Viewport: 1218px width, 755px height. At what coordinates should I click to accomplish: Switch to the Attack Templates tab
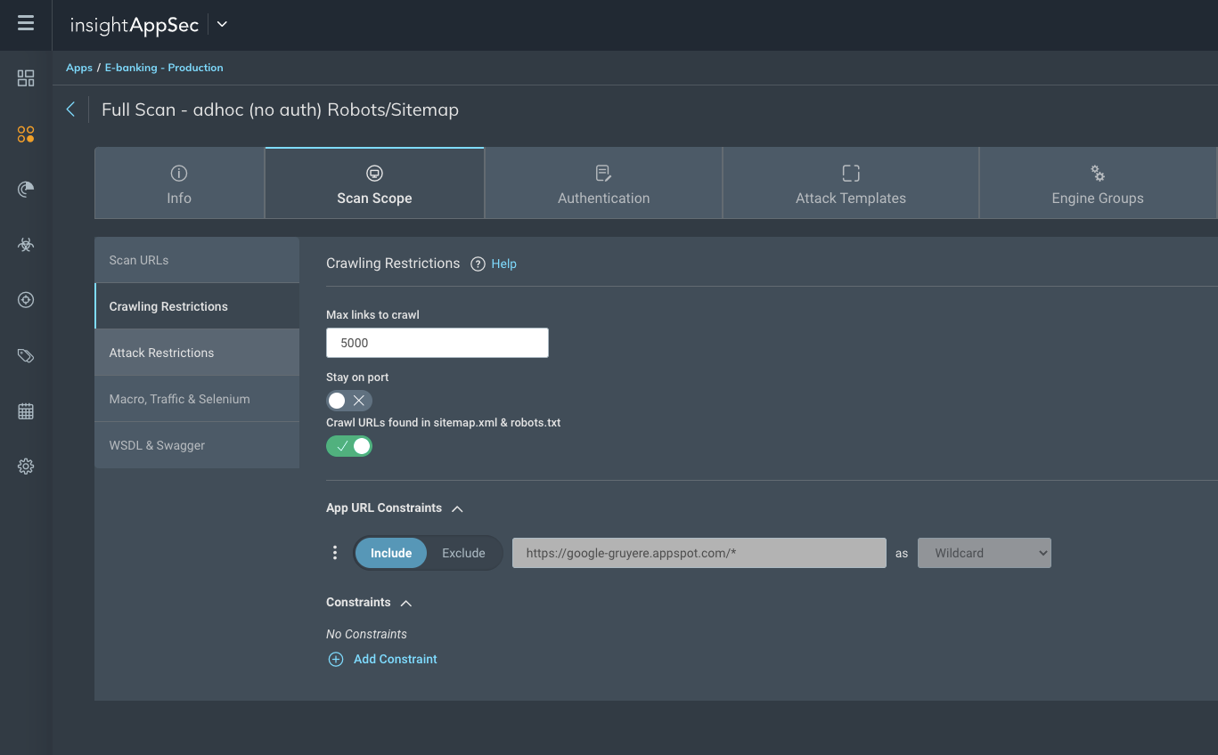pyautogui.click(x=850, y=183)
